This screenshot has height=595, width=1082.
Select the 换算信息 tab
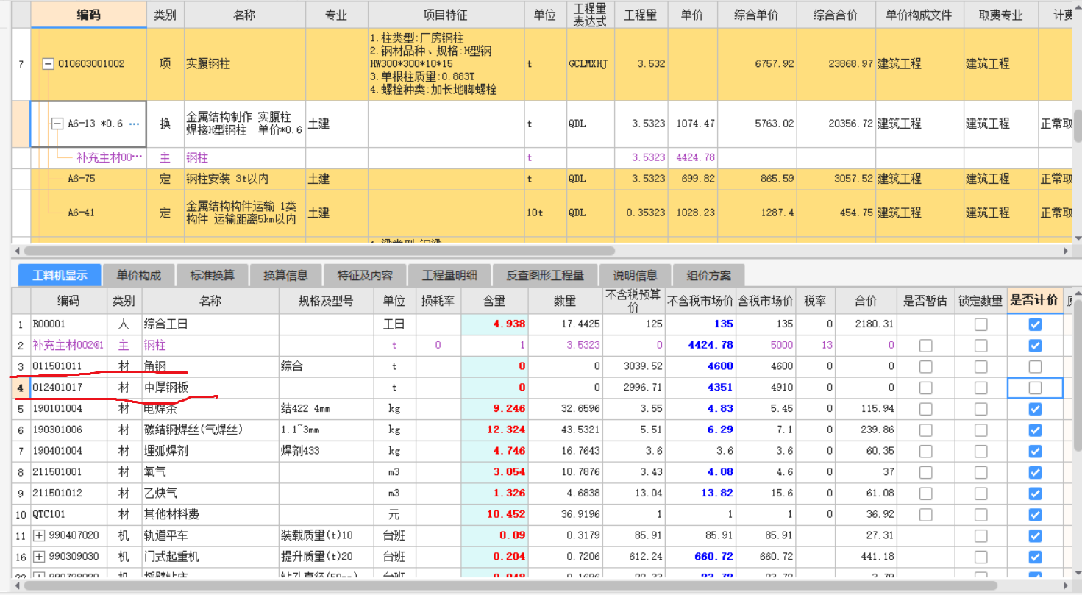(x=286, y=276)
